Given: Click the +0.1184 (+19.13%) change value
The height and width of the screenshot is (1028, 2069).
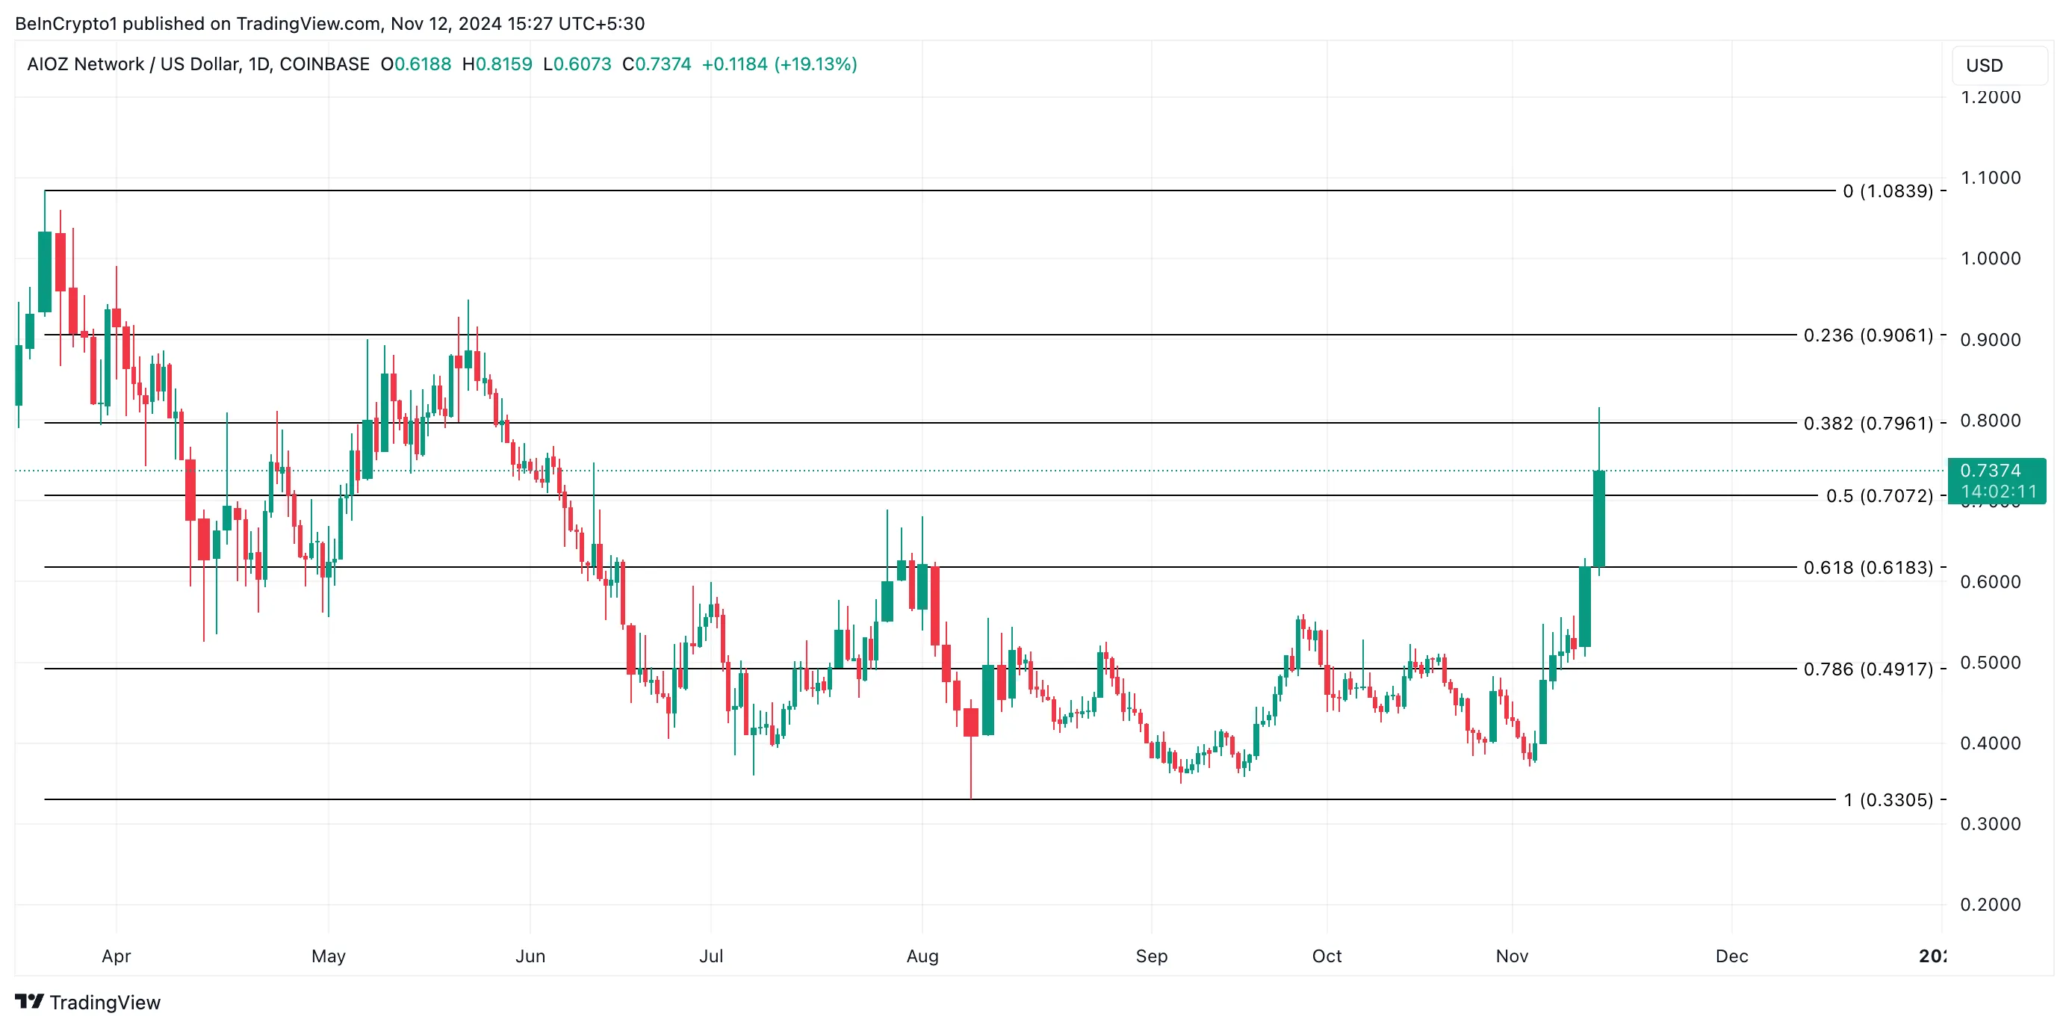Looking at the screenshot, I should [779, 64].
